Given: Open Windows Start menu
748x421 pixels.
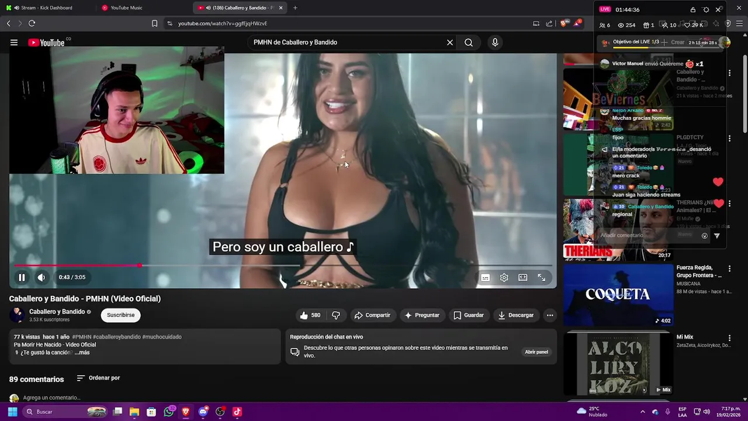Looking at the screenshot, I should 12,412.
